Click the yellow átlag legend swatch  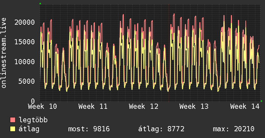(13, 129)
